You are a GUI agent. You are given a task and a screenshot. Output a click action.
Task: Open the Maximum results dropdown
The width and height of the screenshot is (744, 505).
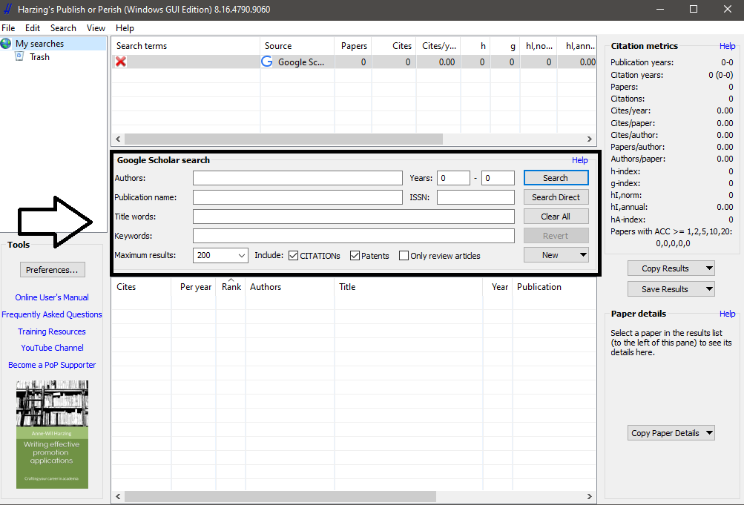click(x=242, y=256)
